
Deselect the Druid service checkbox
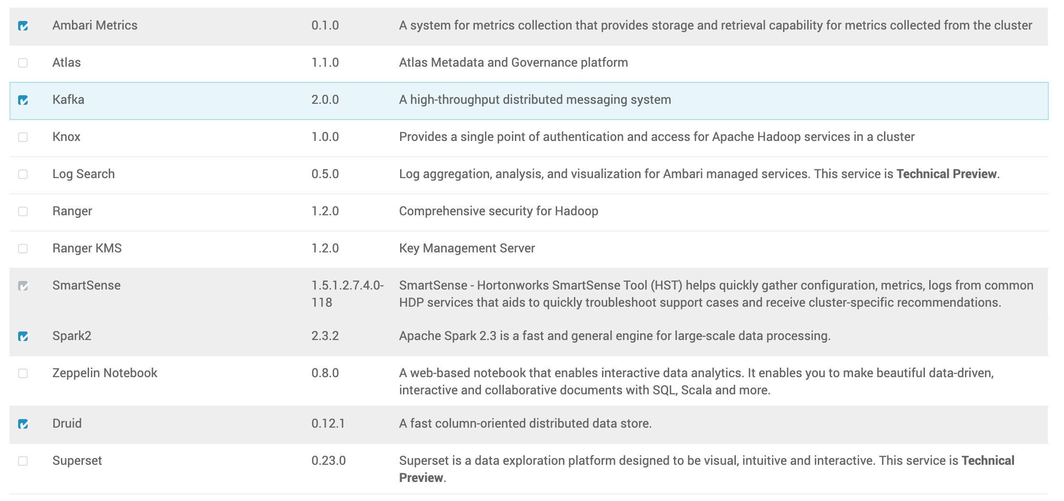click(23, 424)
